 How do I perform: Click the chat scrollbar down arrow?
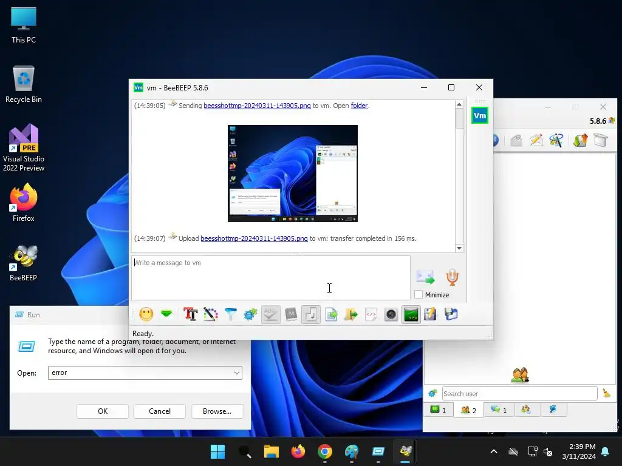[x=459, y=248]
